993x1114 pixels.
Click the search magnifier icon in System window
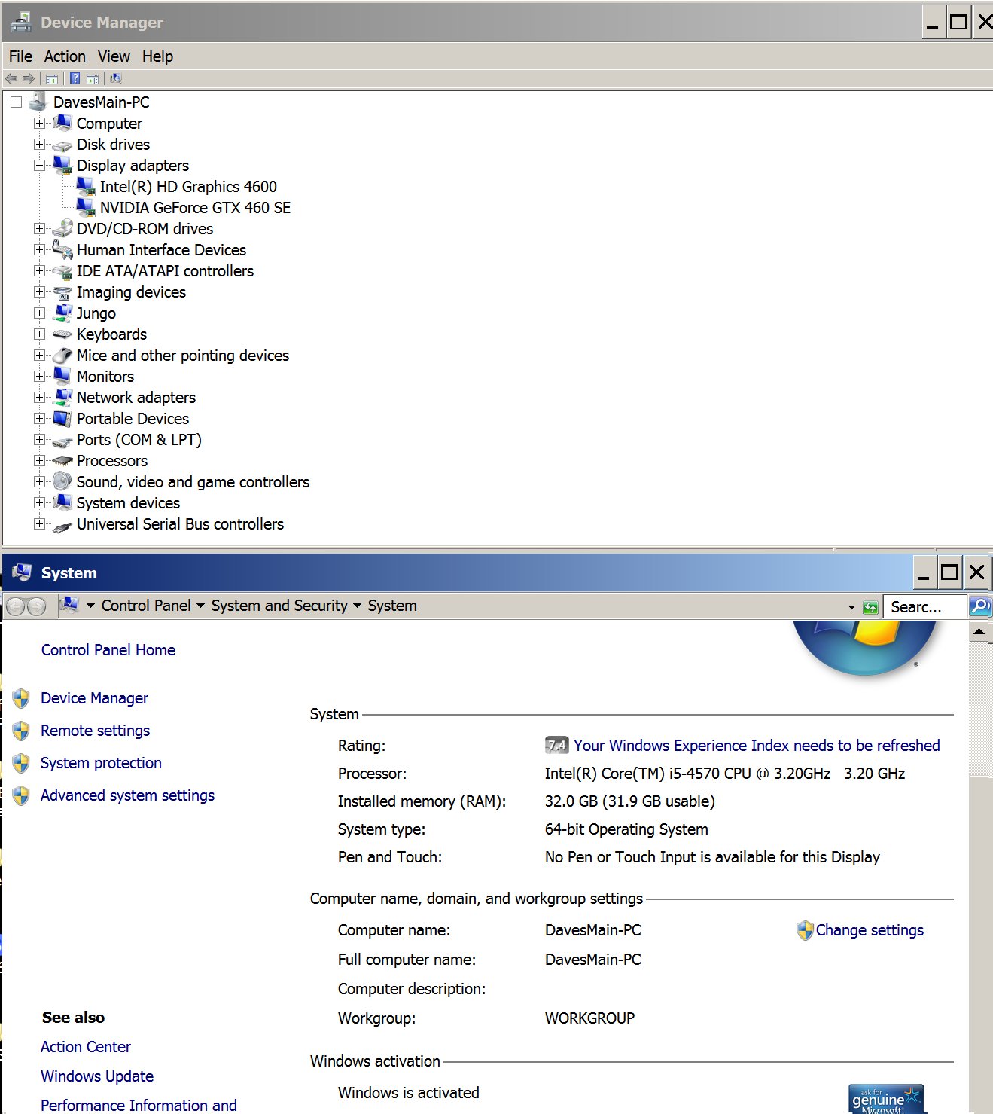click(x=979, y=606)
